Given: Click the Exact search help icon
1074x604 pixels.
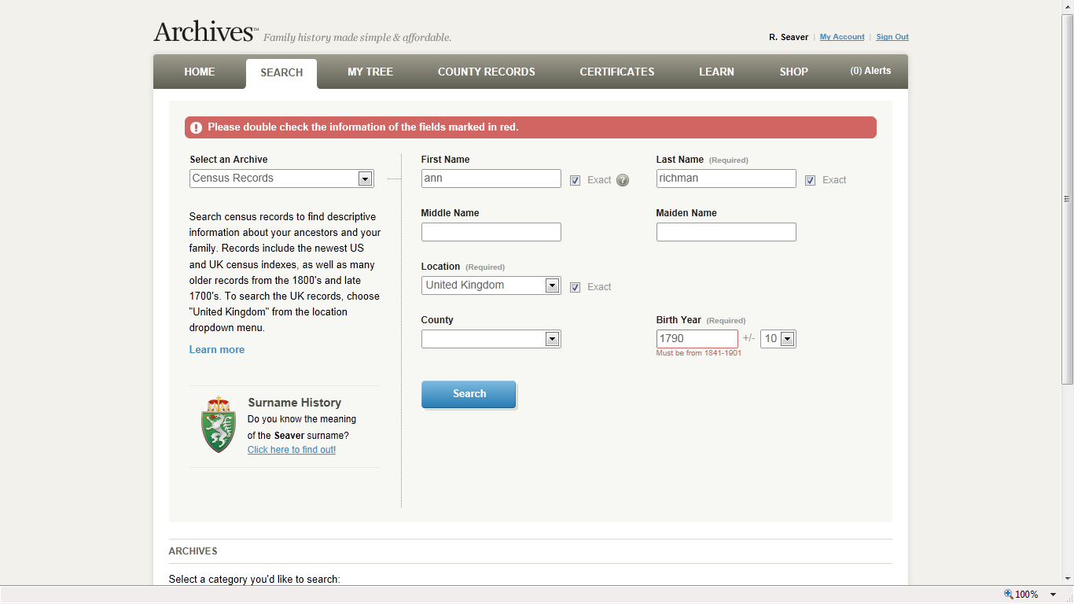Looking at the screenshot, I should tap(623, 180).
